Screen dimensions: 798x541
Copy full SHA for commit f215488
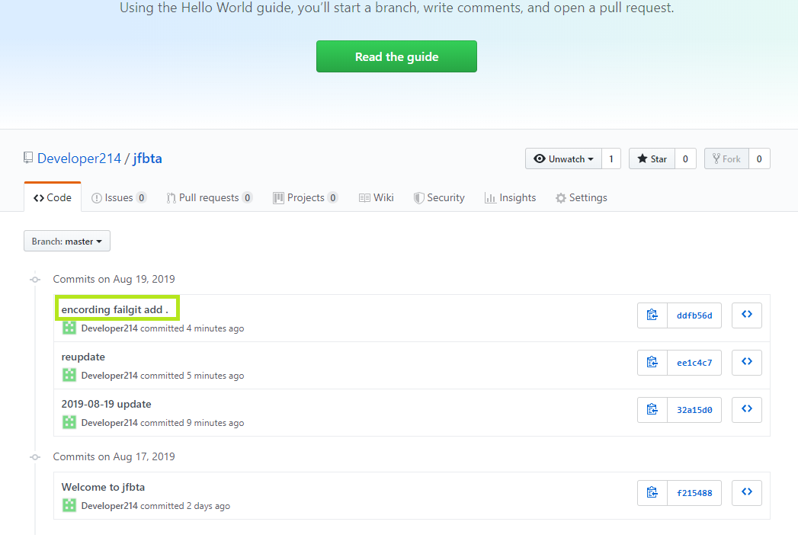pos(652,493)
